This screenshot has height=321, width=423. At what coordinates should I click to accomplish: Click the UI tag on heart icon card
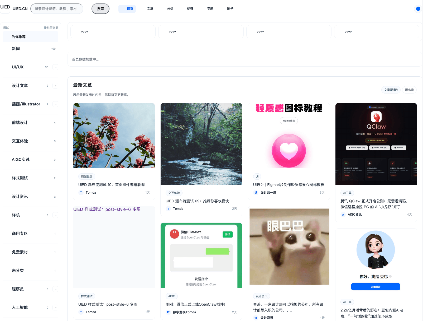tap(257, 176)
